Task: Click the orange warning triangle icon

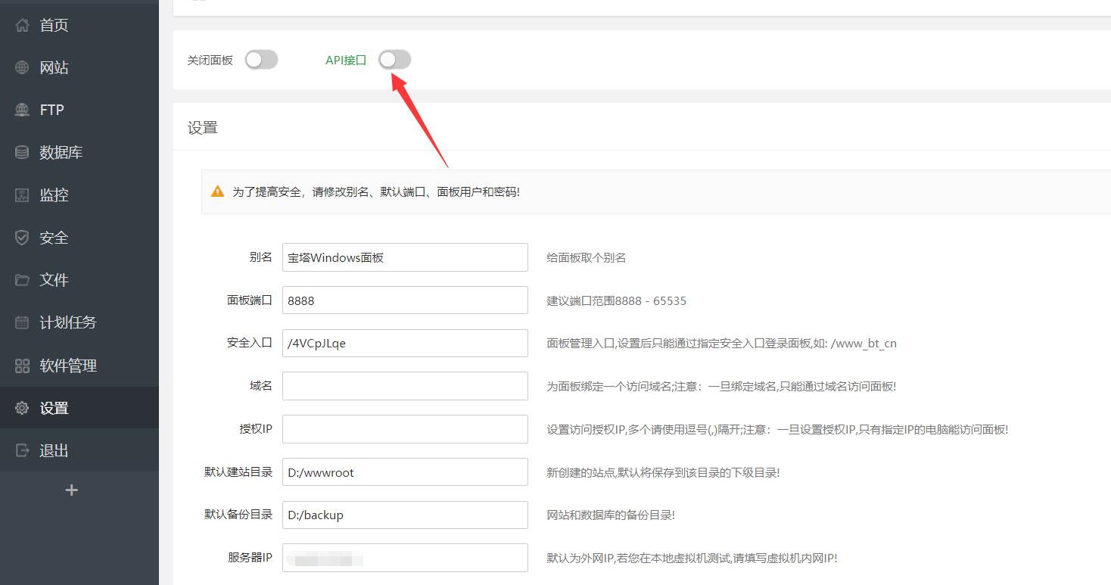Action: 218,191
